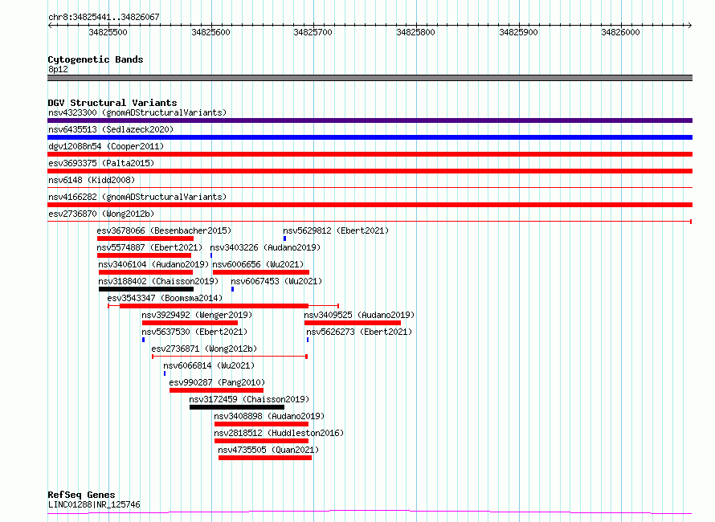Select the nsv5574887 Ebert2021 label
Viewport: 715px width, 522px height.
[149, 247]
